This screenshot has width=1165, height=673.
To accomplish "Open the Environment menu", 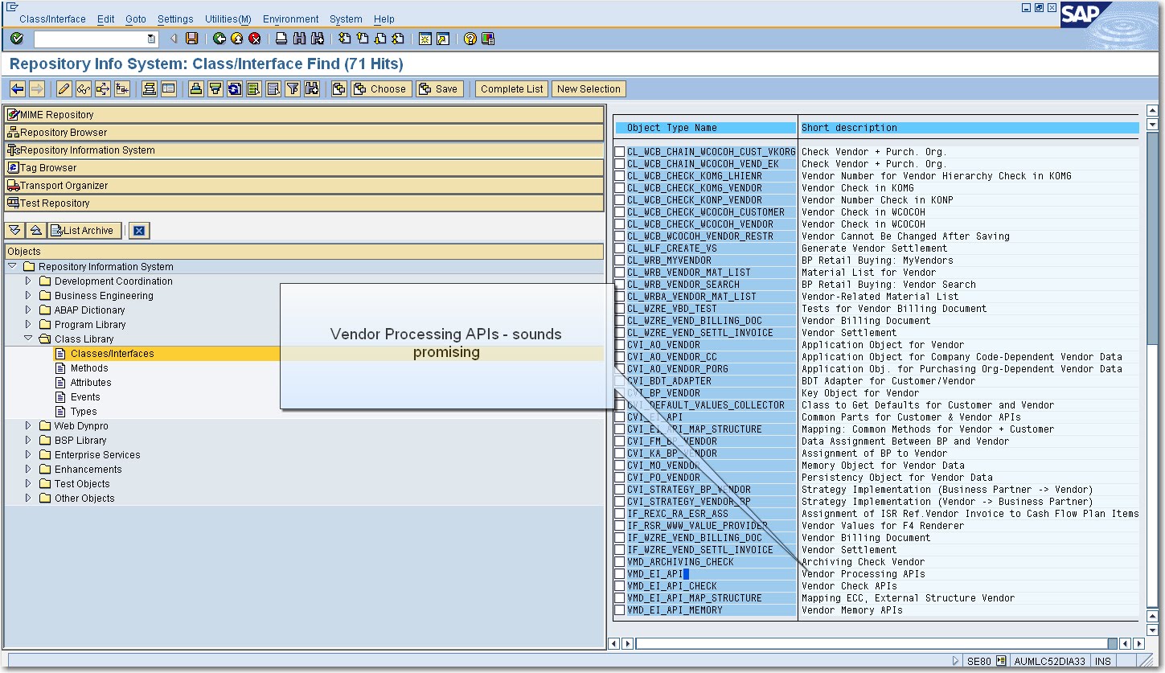I will tap(291, 19).
